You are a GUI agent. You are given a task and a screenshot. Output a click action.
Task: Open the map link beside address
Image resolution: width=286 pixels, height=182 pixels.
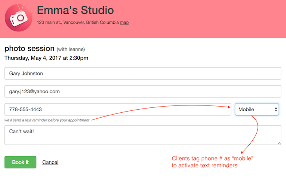tap(124, 22)
